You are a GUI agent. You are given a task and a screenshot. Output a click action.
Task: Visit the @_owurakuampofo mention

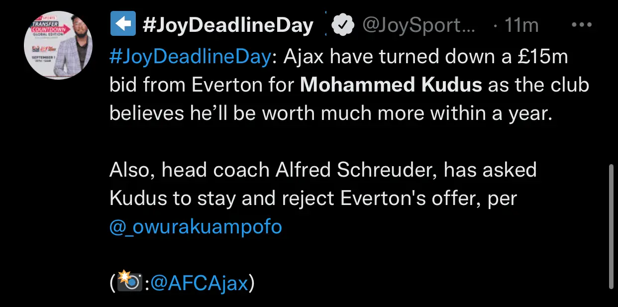[196, 226]
